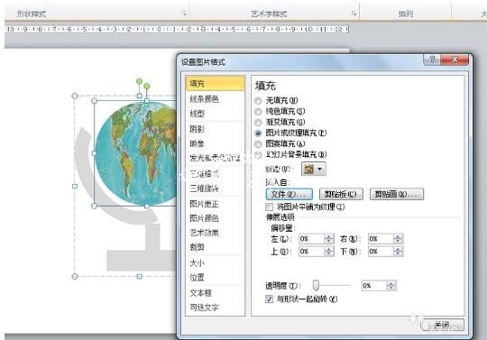Select the 幻灯片背景填充 radio option
487x340 pixels.
pos(258,154)
